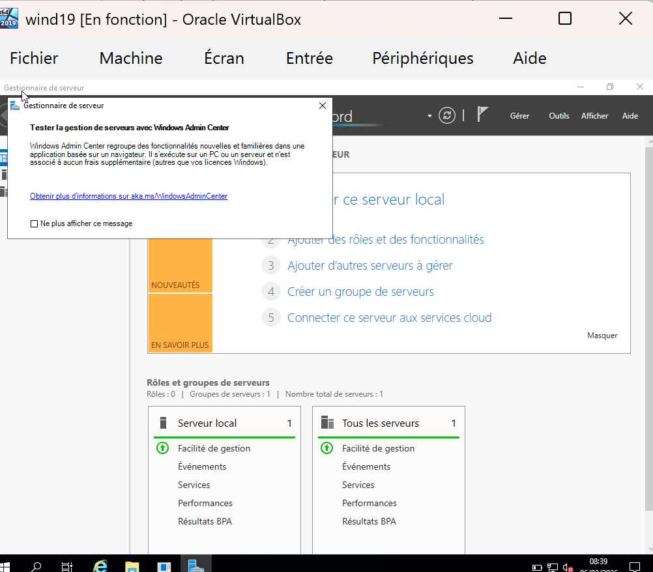Open the Afficher menu
Screen dimensions: 653x572
point(594,116)
